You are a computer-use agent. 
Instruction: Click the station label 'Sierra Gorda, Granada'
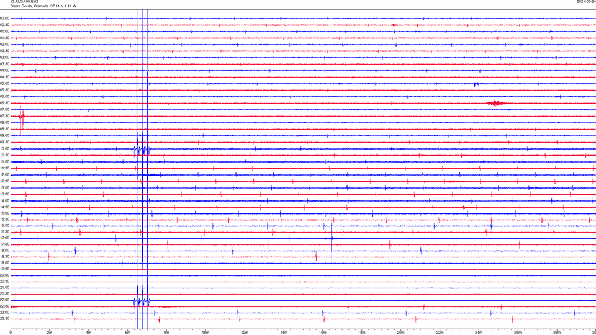pos(29,6)
